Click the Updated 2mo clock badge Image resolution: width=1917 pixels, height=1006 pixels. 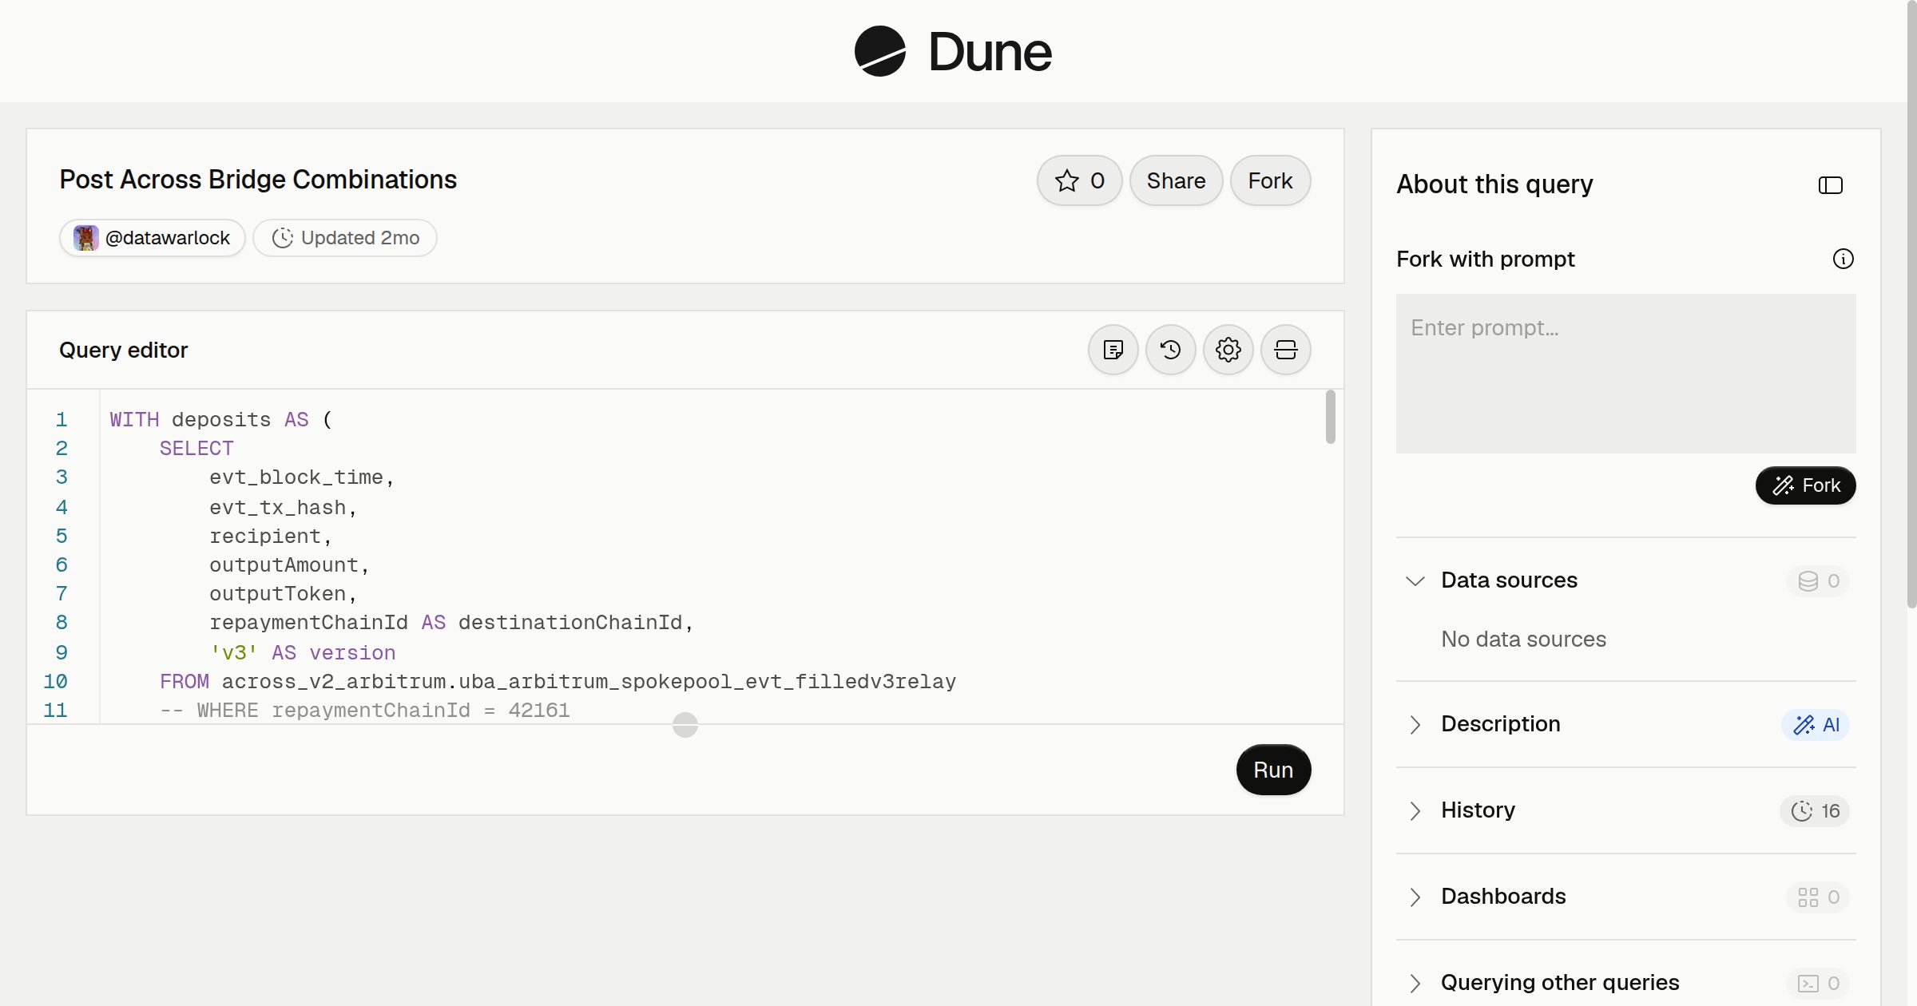(x=345, y=238)
